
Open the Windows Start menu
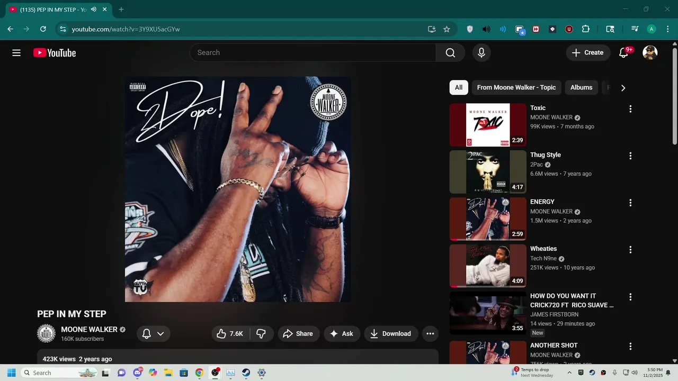[x=11, y=373]
